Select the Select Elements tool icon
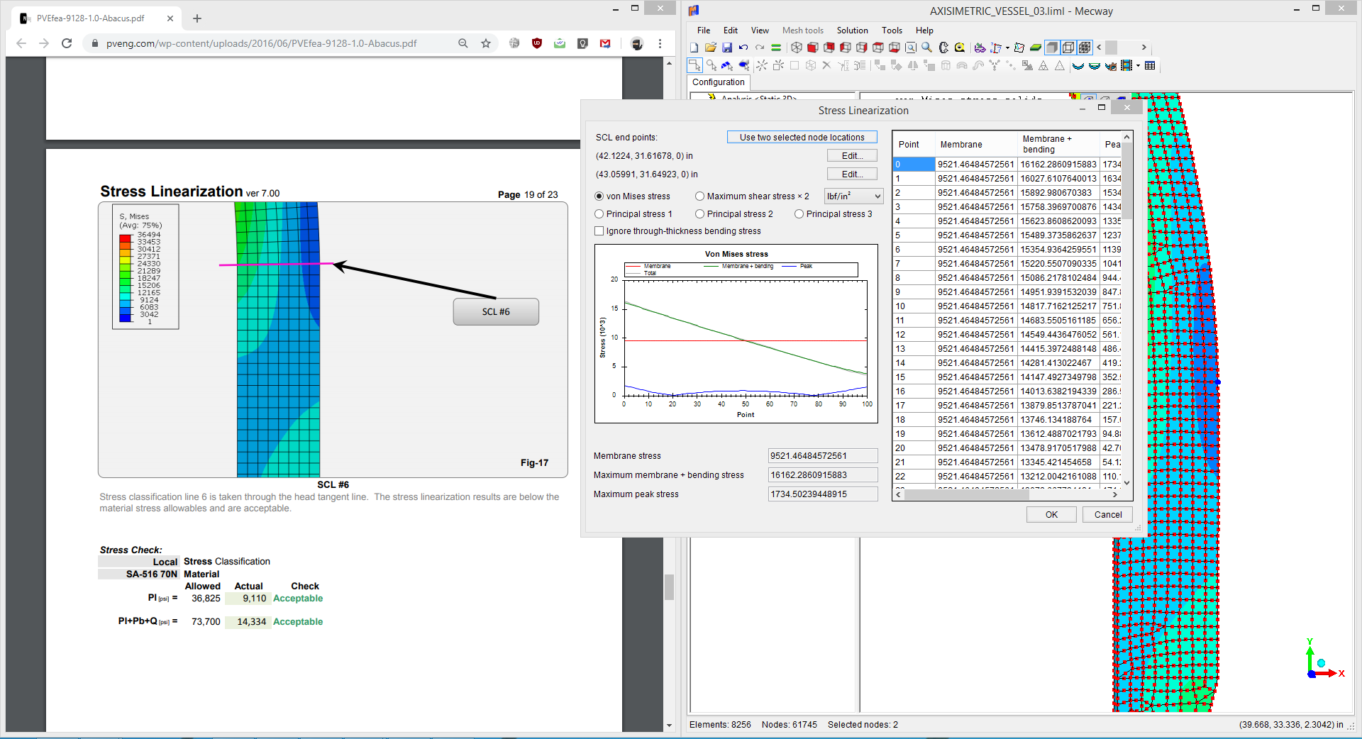Image resolution: width=1362 pixels, height=739 pixels. point(743,66)
